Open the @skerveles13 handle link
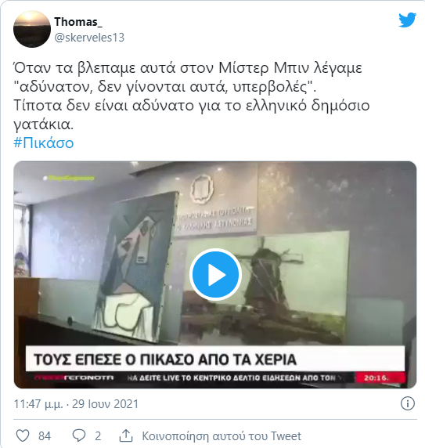The width and height of the screenshot is (425, 448). 89,38
